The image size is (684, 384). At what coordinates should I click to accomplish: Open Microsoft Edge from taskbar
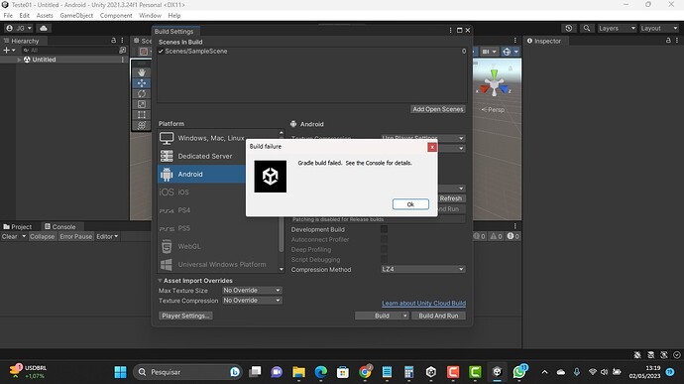pos(321,372)
